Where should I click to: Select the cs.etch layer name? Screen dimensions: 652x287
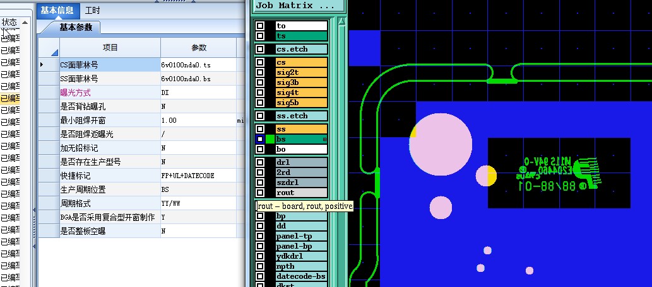click(x=302, y=49)
